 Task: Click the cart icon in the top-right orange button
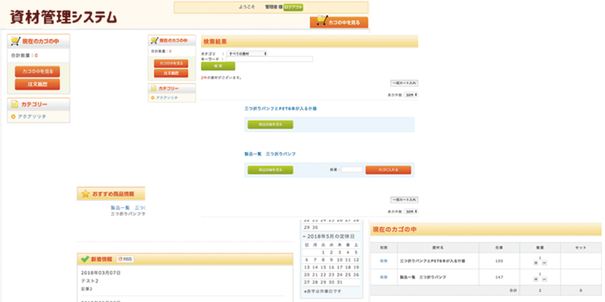click(321, 22)
